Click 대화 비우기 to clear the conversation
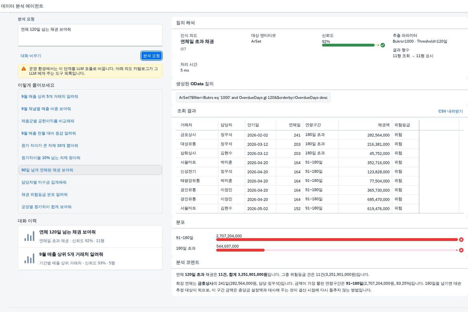 pyautogui.click(x=31, y=56)
